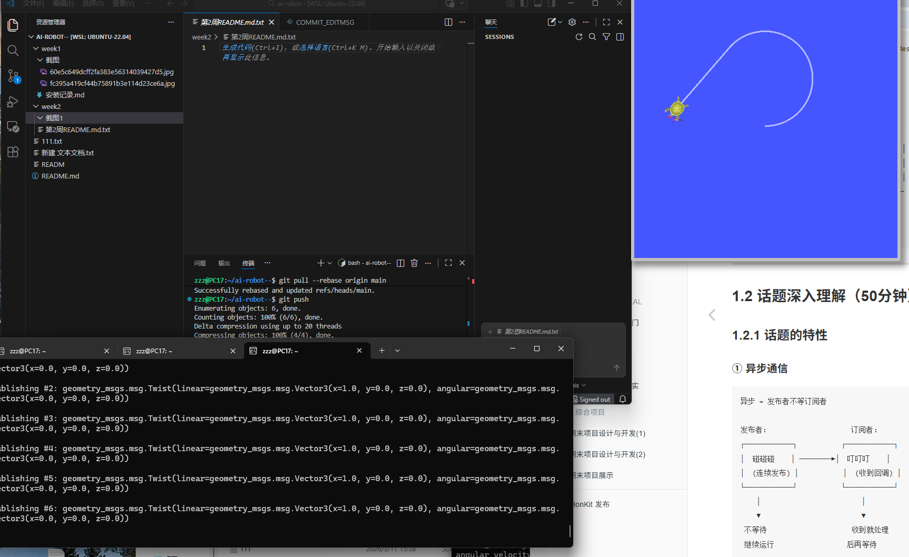
Task: Open the 编辑(E) menu
Action: tap(63, 4)
